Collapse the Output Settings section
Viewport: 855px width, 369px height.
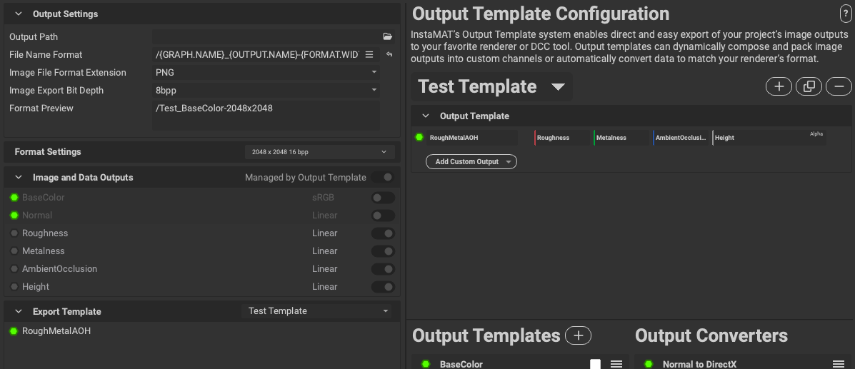click(x=19, y=14)
